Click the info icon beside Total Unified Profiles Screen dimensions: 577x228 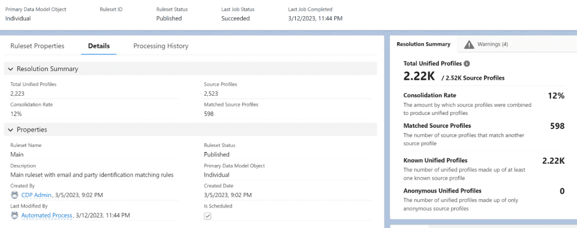click(x=467, y=64)
